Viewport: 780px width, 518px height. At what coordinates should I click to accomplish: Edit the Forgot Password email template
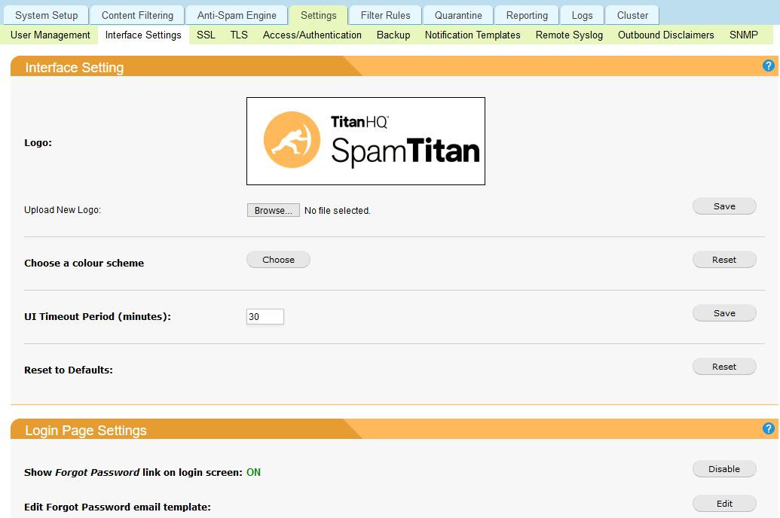click(x=724, y=504)
